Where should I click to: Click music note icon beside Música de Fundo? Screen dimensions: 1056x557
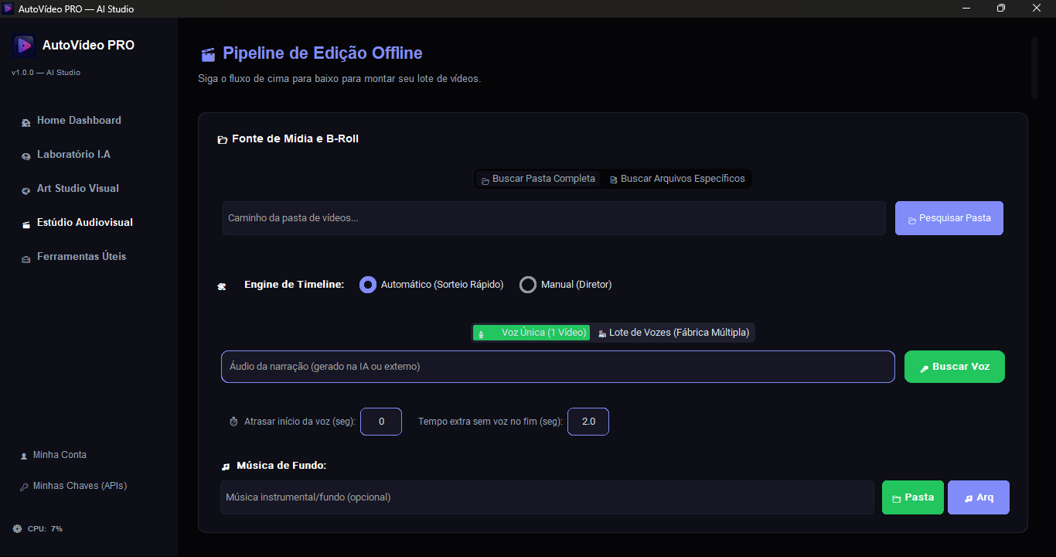[226, 466]
